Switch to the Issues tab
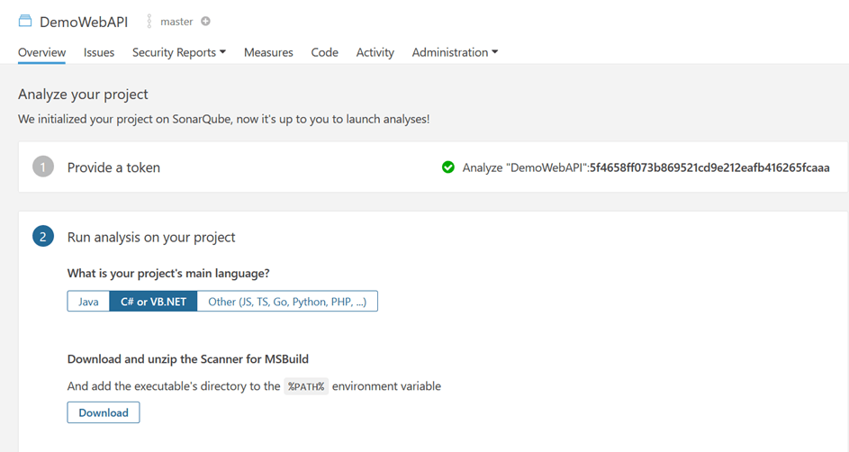This screenshot has width=849, height=452. coord(98,52)
